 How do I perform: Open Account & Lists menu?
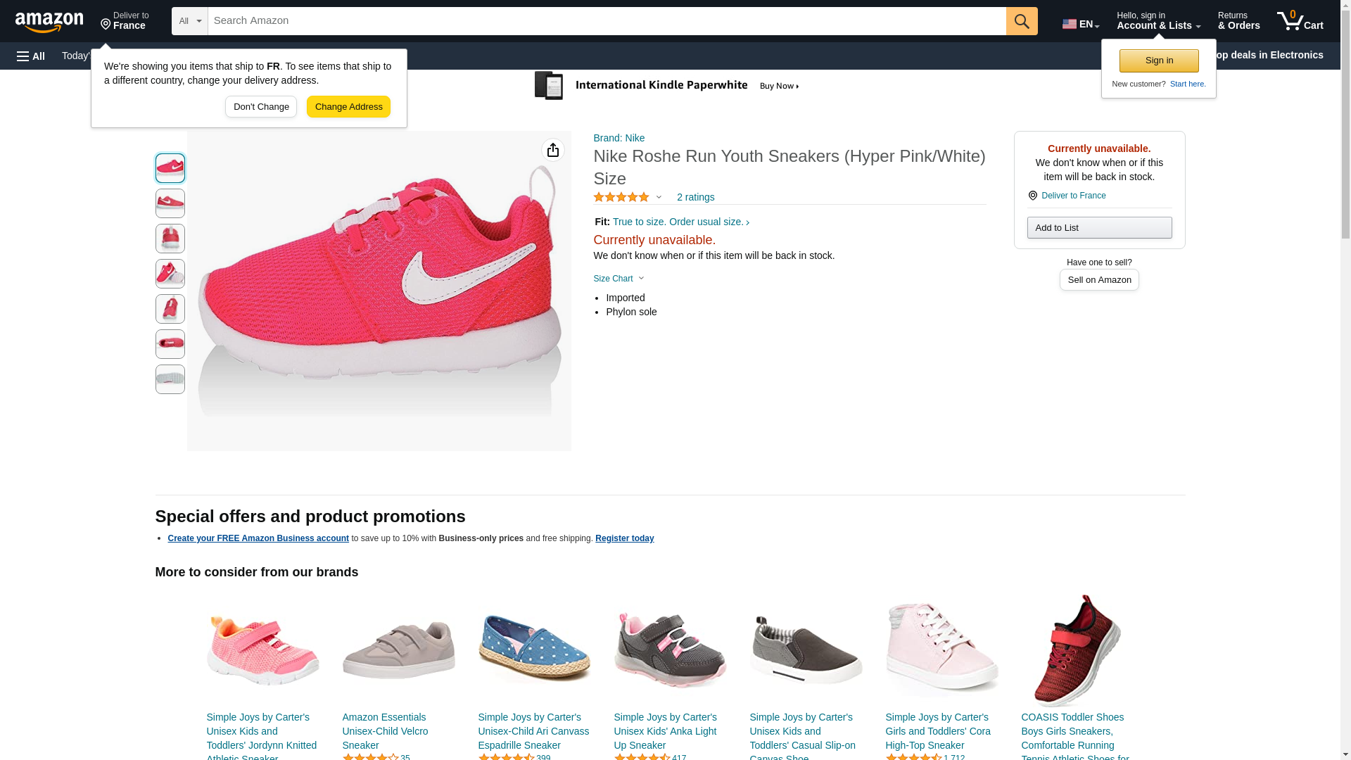(1158, 21)
